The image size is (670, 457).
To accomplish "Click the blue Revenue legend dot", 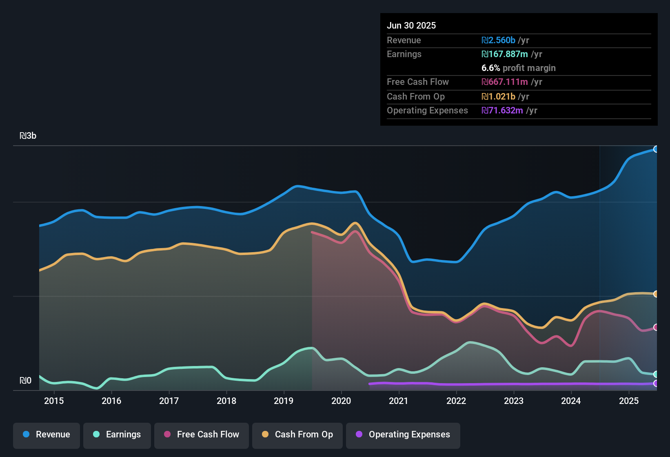I will [26, 435].
